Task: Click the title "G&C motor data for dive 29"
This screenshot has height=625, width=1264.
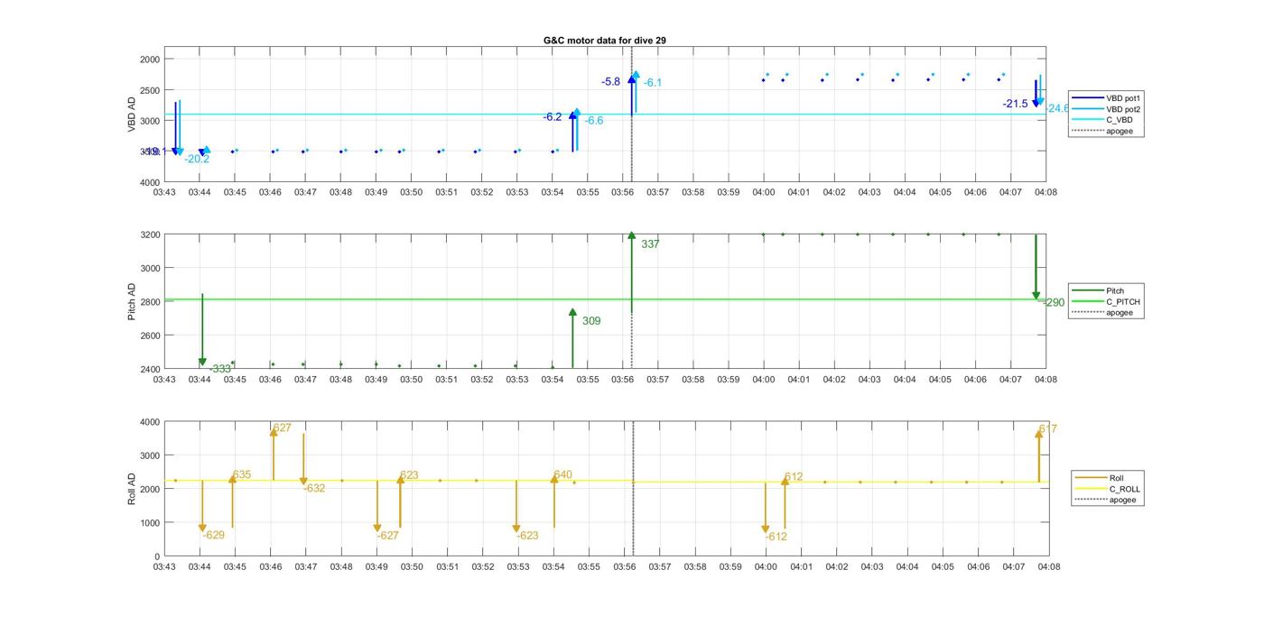Action: (x=605, y=41)
